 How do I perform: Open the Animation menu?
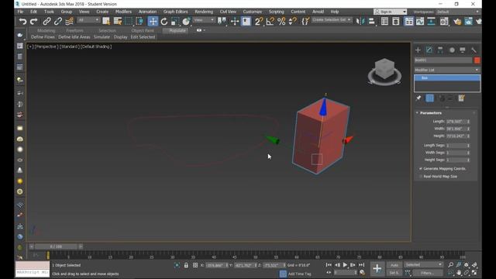point(147,12)
